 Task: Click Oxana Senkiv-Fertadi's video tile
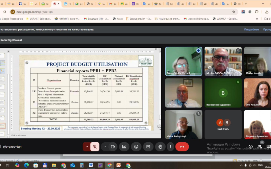(183, 61)
